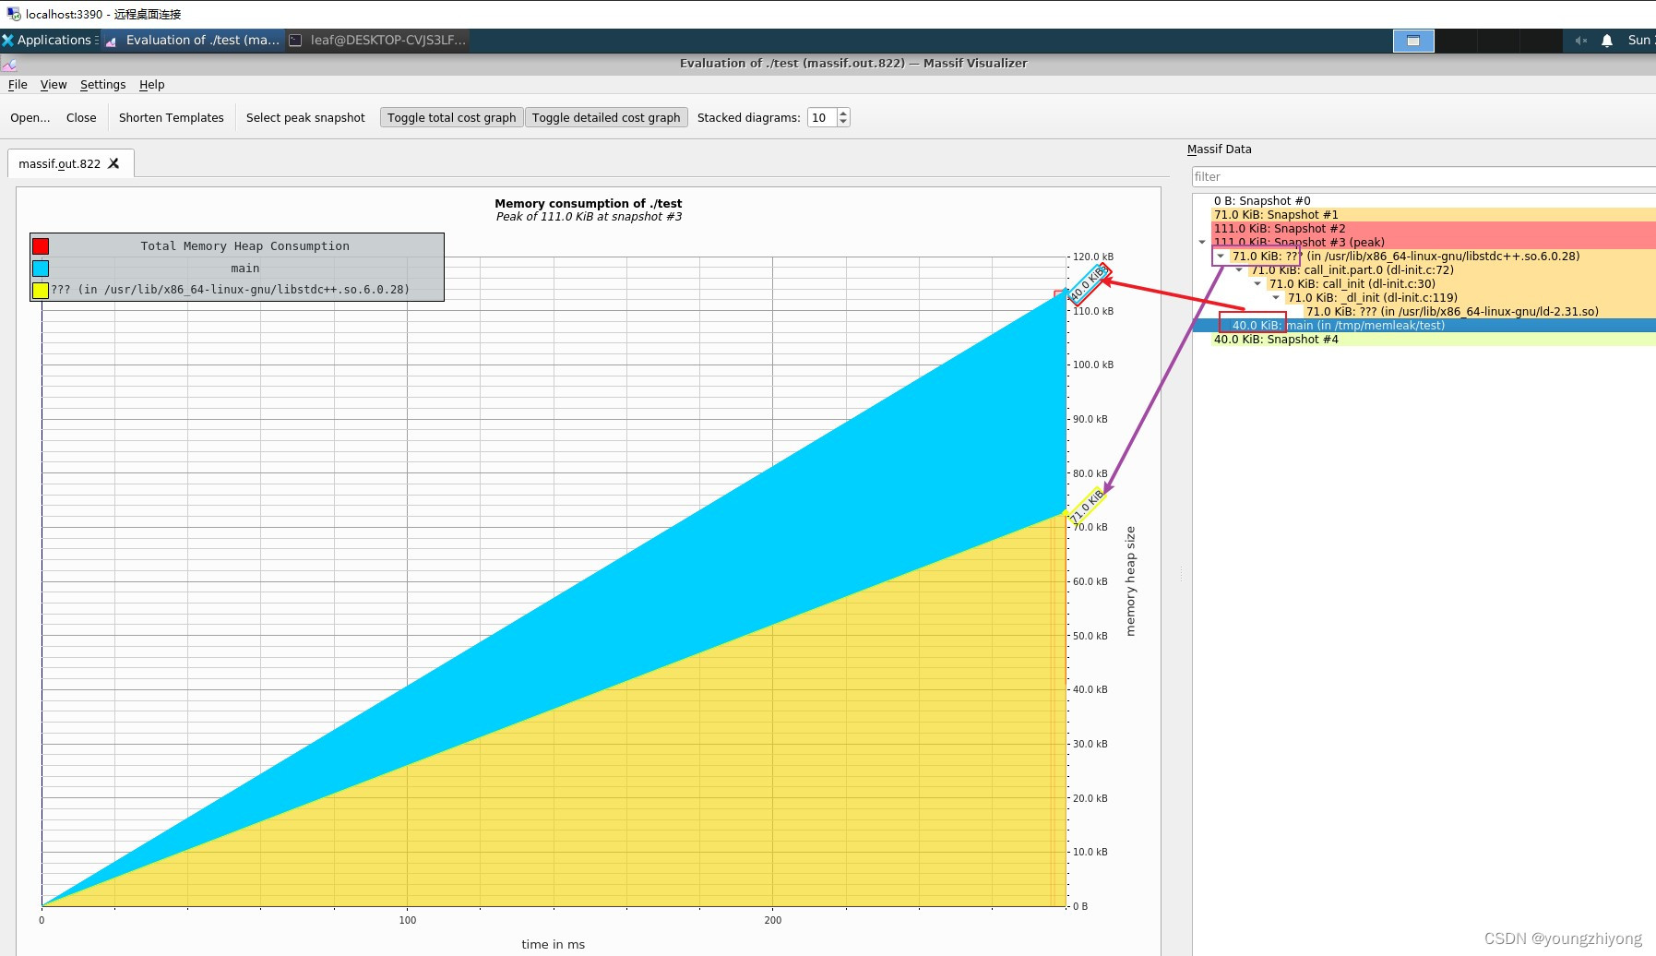The image size is (1656, 956).
Task: Click the 71.0 KiB graph label
Action: (1088, 506)
